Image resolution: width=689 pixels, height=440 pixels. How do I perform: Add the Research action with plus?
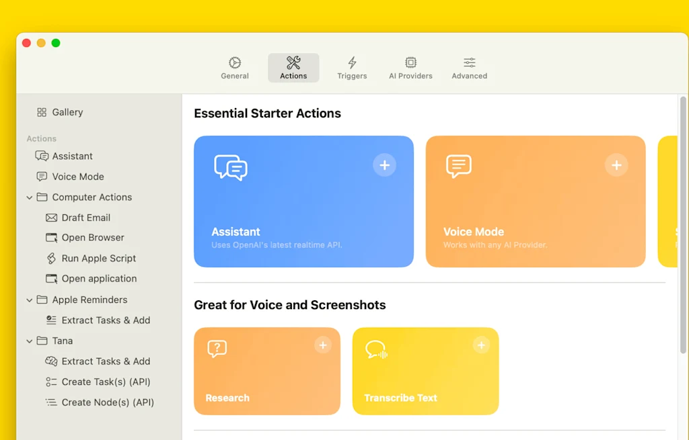[323, 345]
